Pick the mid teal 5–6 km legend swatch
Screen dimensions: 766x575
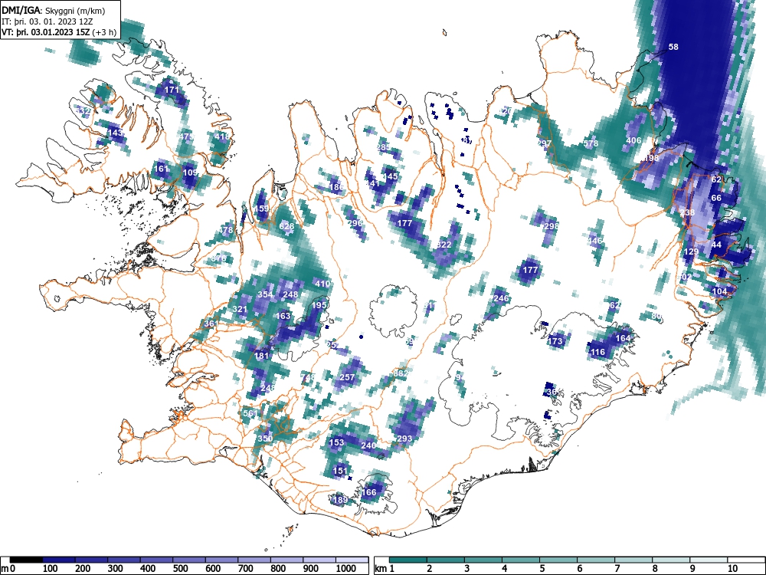pos(558,560)
